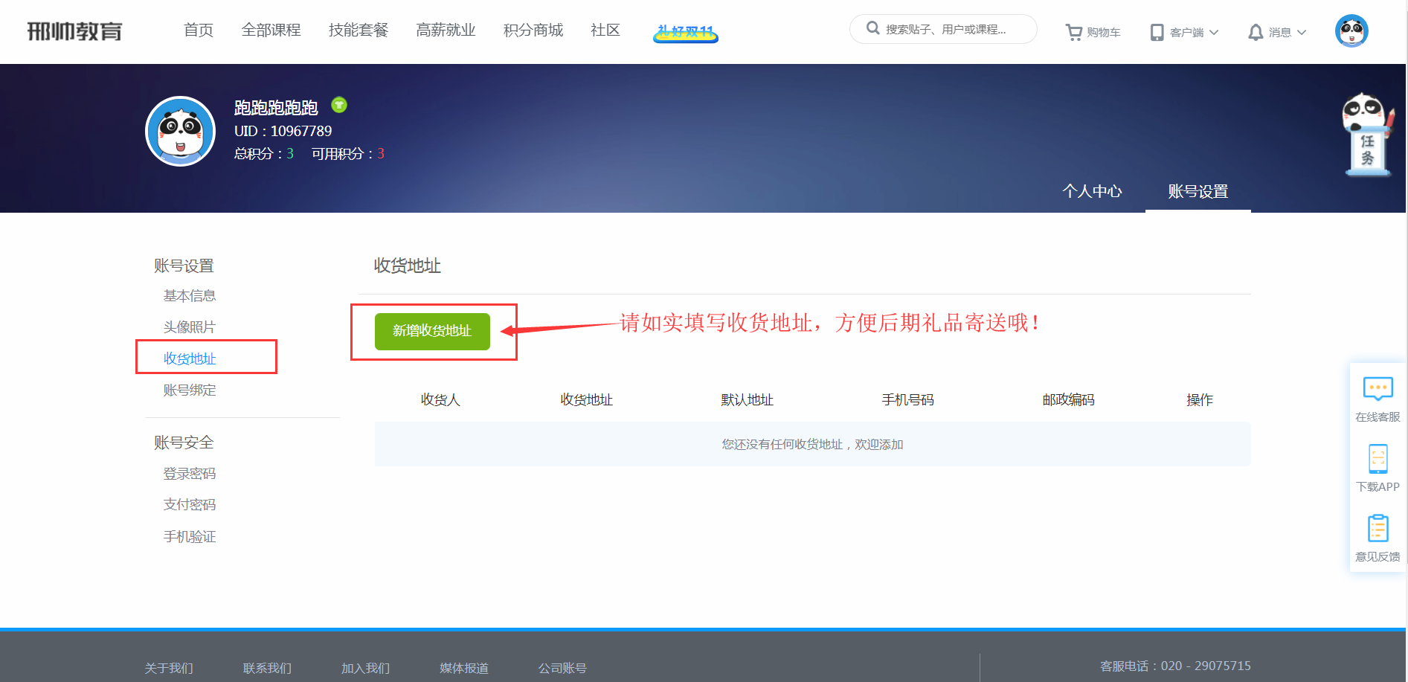Select the 账号设置 tab
This screenshot has width=1408, height=682.
[x=1198, y=191]
